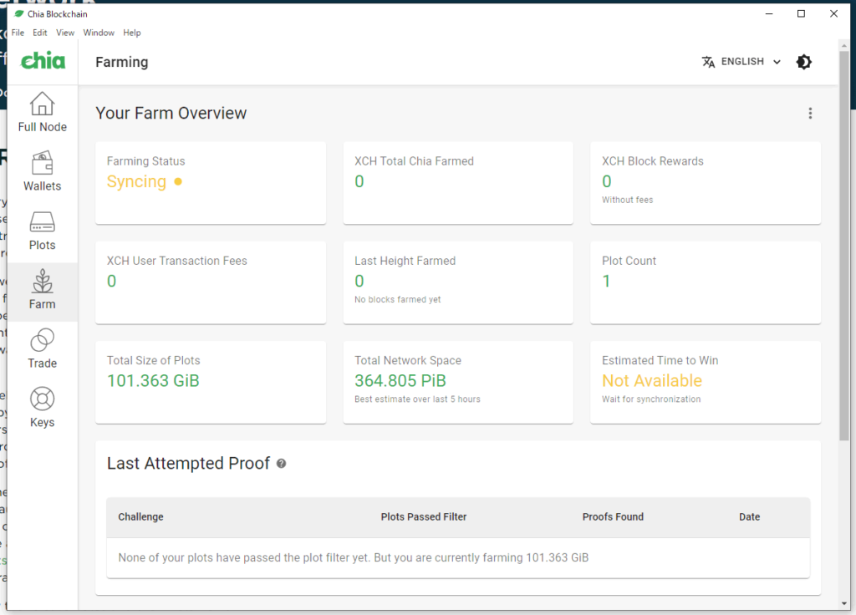Go to the Plots sidebar icon
The width and height of the screenshot is (856, 615).
click(x=42, y=222)
